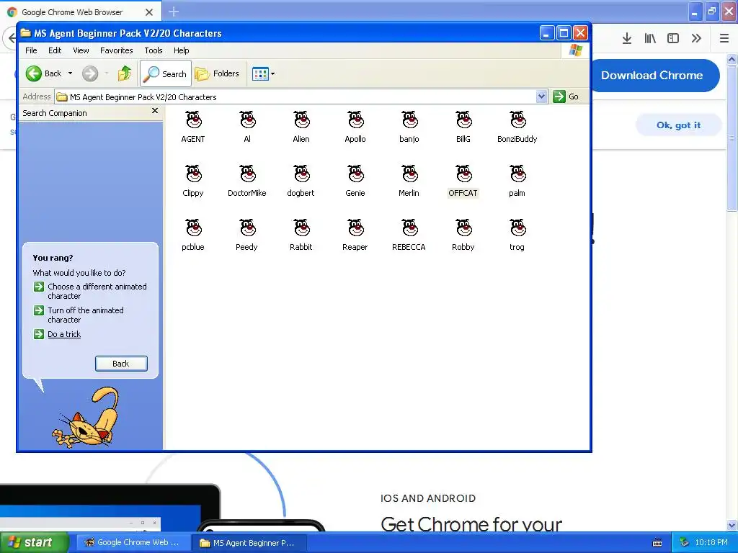The image size is (738, 553).
Task: Click the animated cat search character
Action: pos(86,418)
